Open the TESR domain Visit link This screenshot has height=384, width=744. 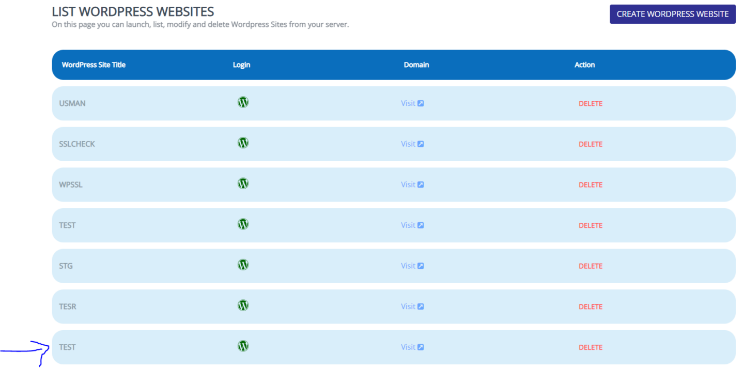click(x=412, y=306)
